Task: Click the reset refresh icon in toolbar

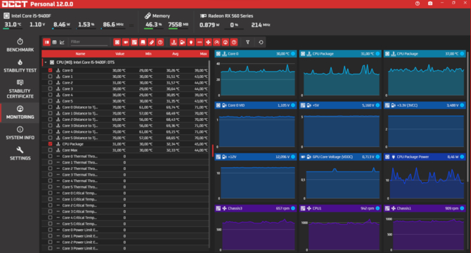Action: (261, 42)
